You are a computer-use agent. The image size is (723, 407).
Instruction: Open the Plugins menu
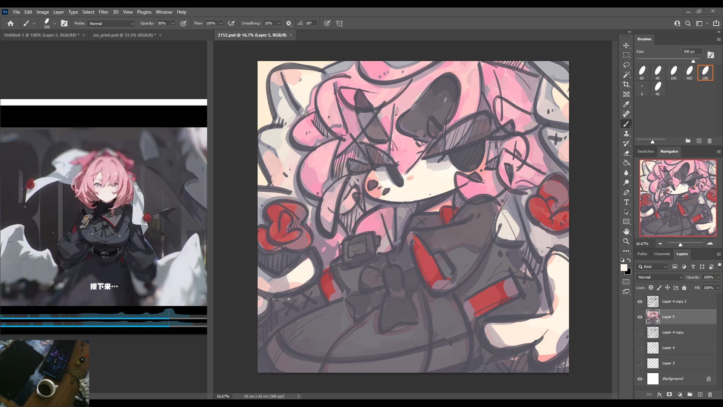[144, 12]
